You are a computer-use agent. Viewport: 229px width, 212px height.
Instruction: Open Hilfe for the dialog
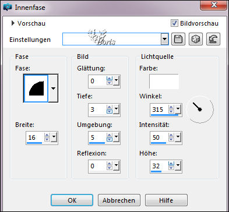pos(166,200)
